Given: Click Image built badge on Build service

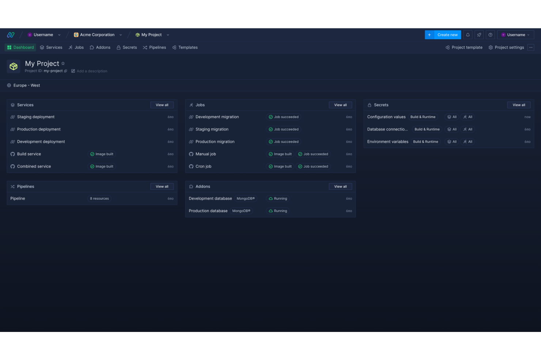Looking at the screenshot, I should (102, 154).
